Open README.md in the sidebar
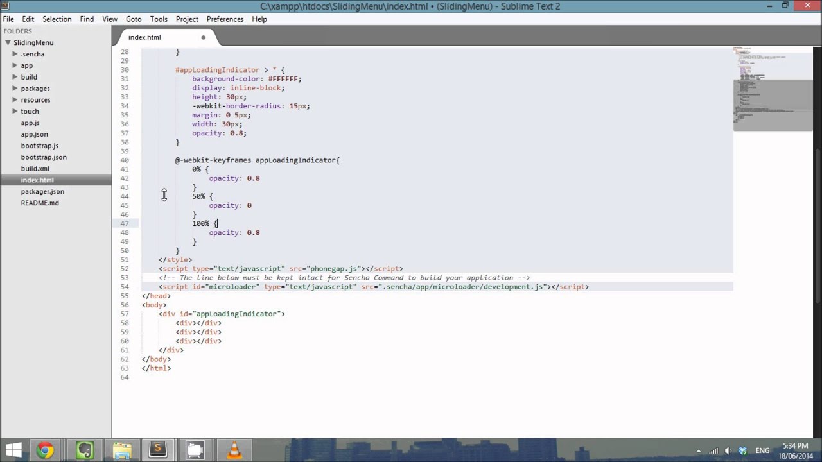Screen dimensions: 822x462 pos(40,203)
